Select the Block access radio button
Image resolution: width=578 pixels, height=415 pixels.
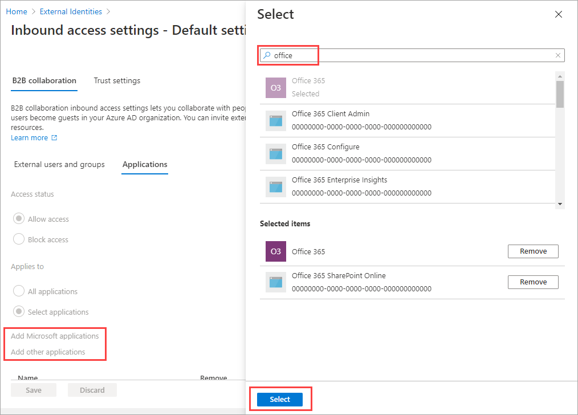(x=19, y=239)
